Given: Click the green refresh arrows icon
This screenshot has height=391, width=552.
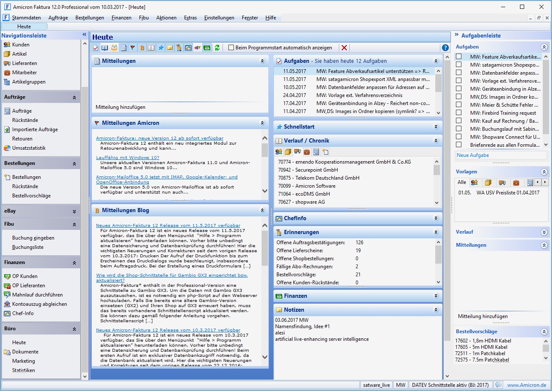Looking at the screenshot, I should click(x=217, y=48).
